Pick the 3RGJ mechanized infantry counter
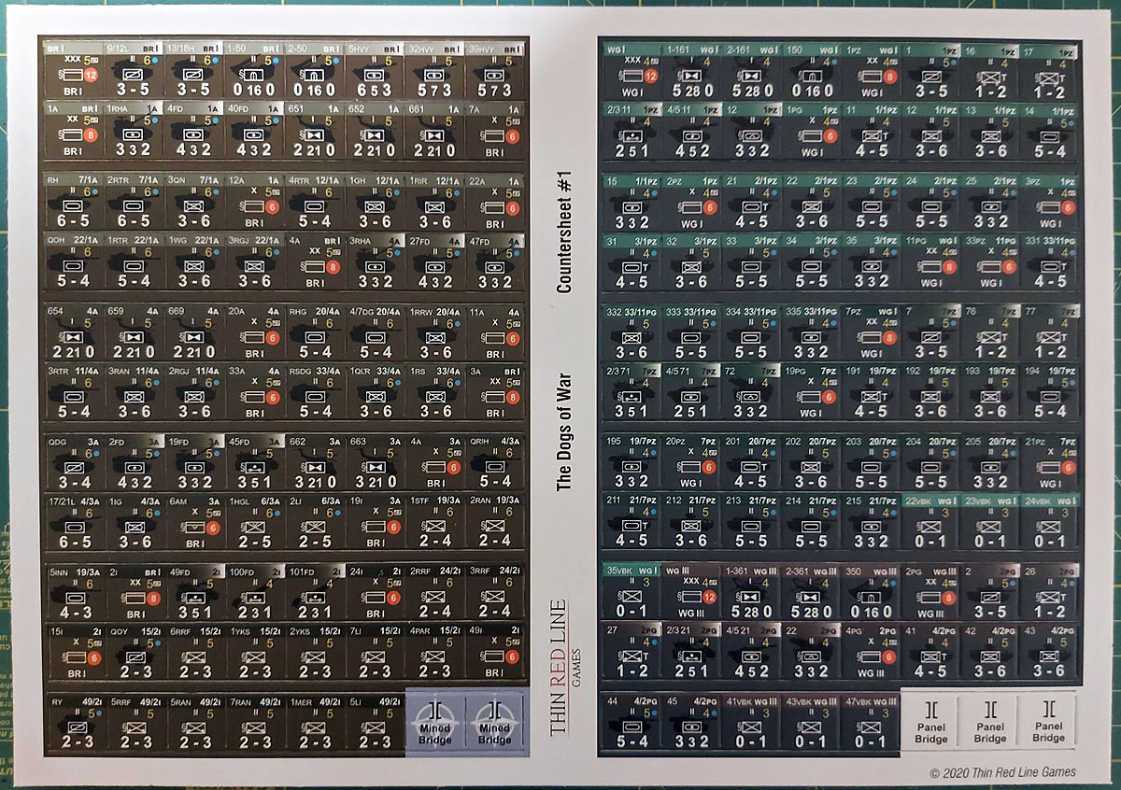The image size is (1121, 790). click(x=254, y=261)
